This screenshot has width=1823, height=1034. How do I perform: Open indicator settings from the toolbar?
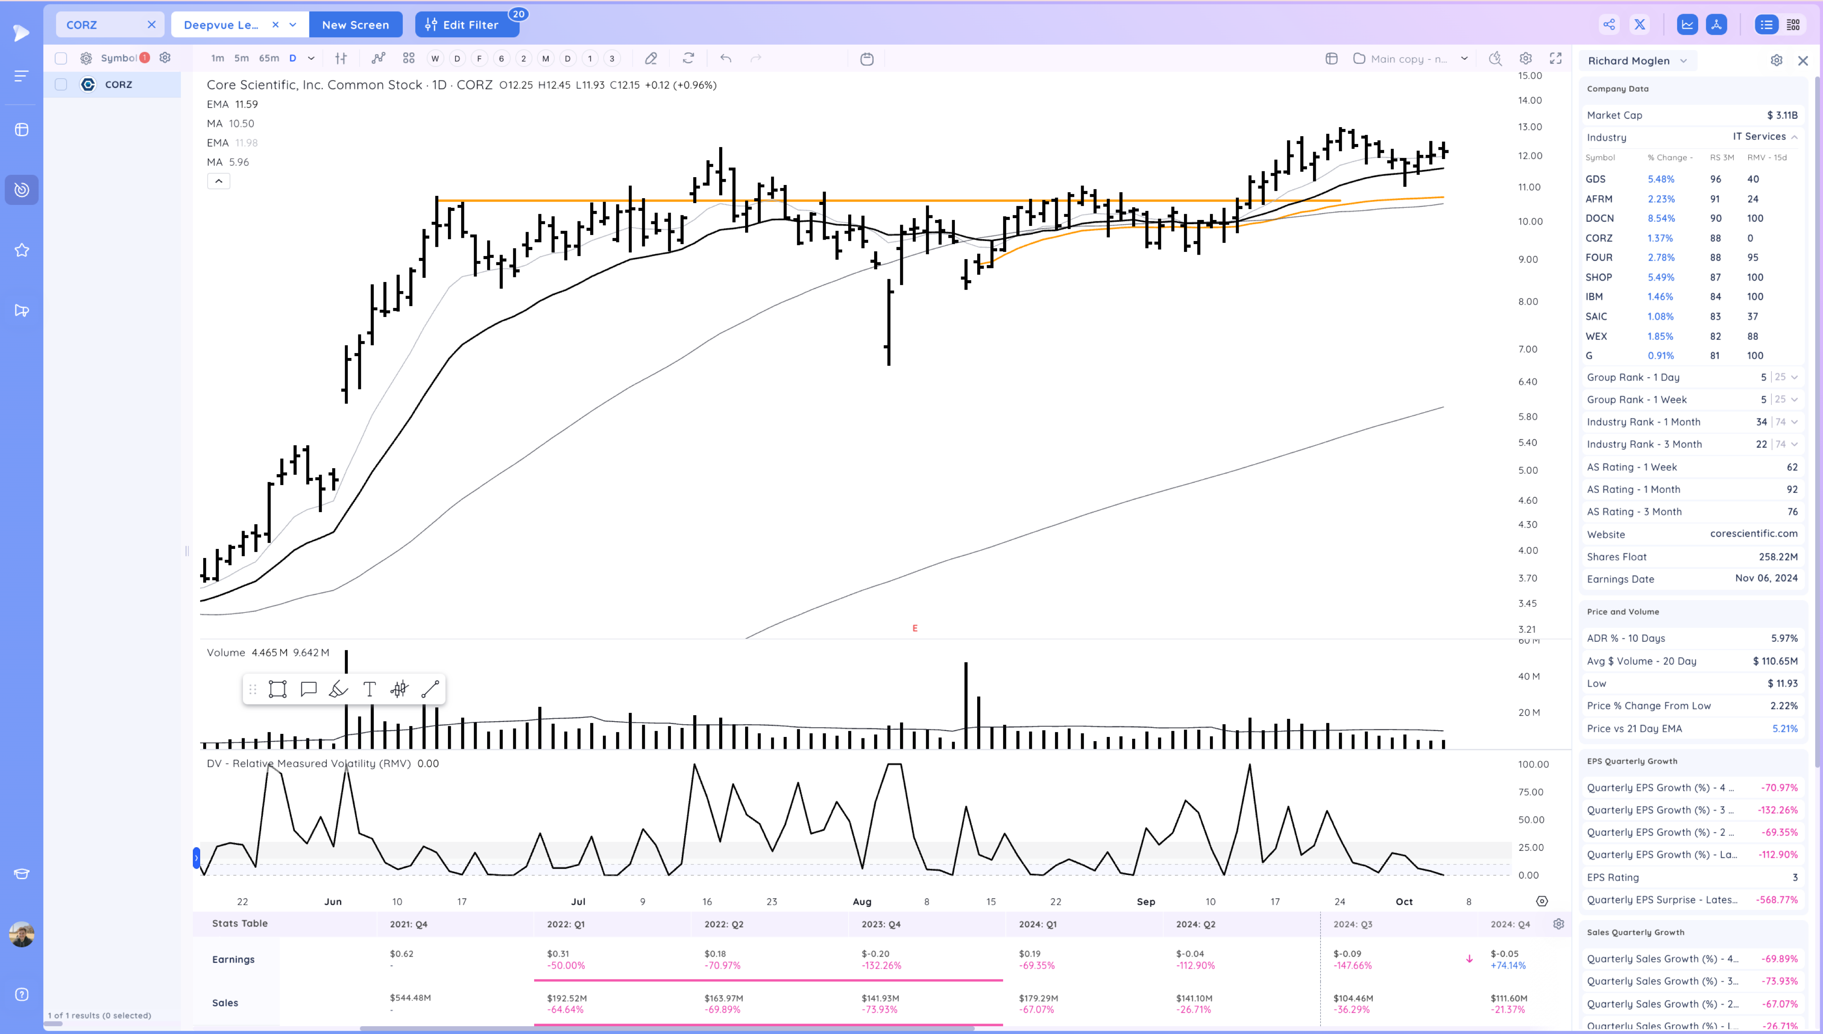(342, 58)
